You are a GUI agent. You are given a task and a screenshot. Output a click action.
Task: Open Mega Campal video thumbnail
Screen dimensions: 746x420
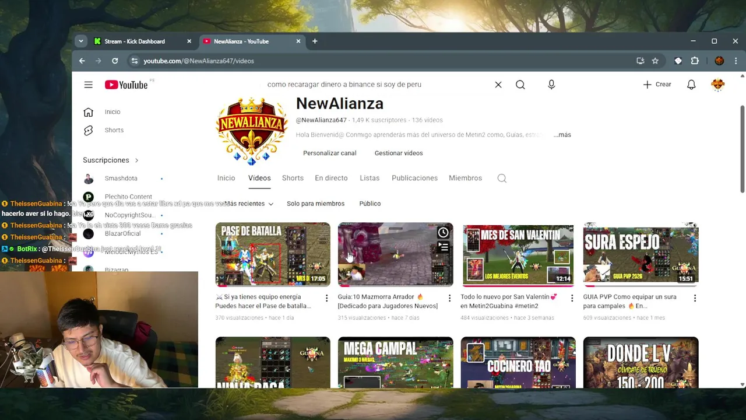[395, 362]
